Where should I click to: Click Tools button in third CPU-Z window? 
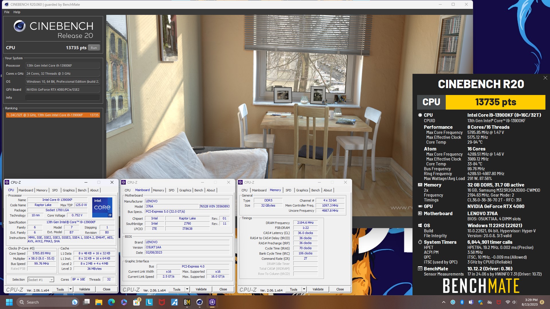294,289
